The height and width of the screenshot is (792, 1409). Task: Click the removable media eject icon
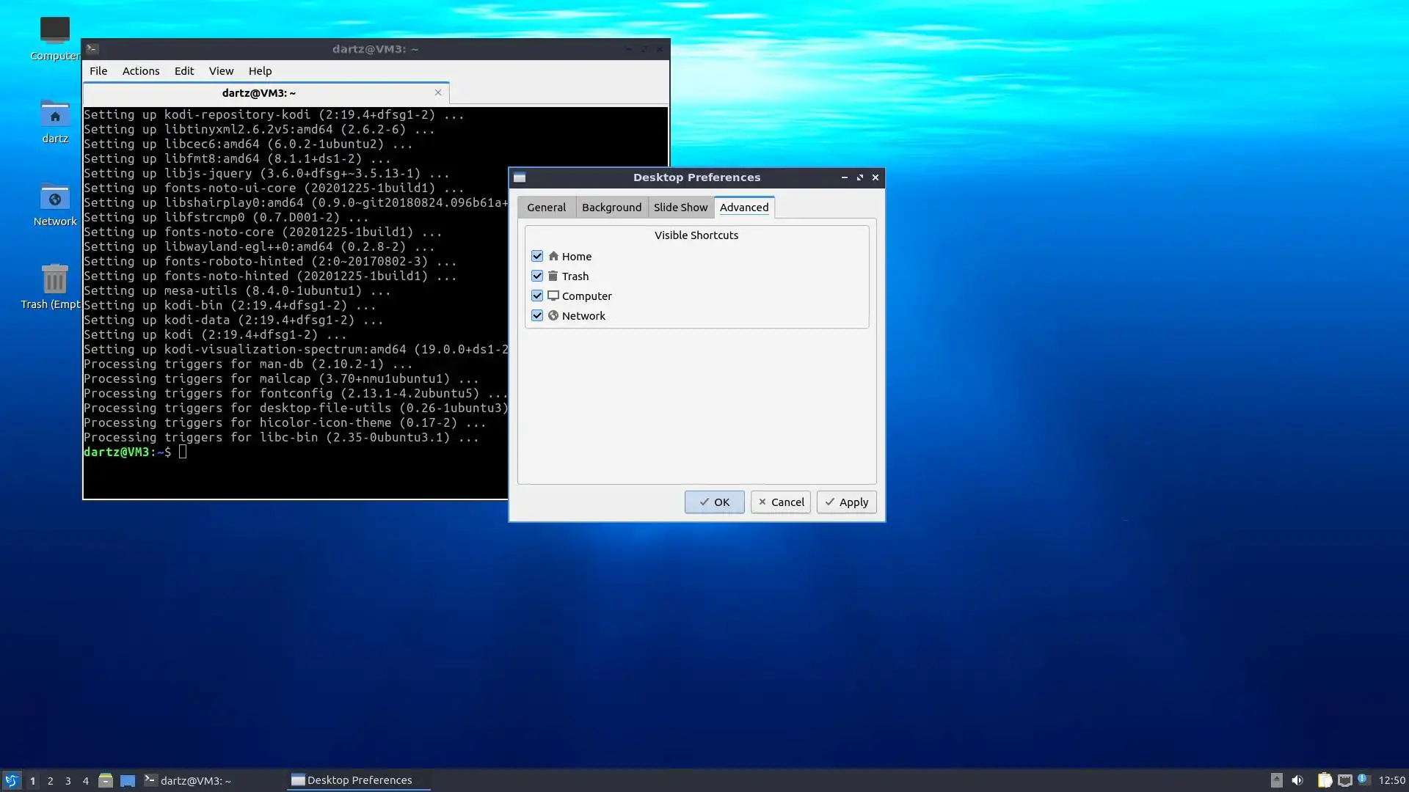coord(1276,780)
